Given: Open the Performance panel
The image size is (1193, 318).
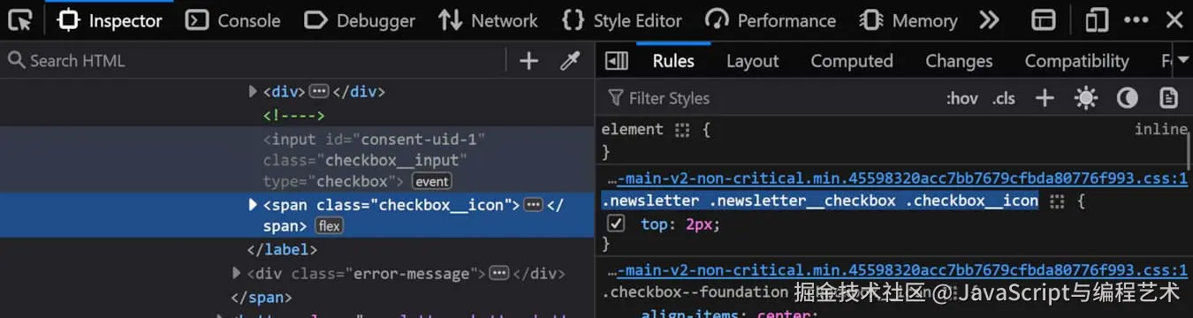Looking at the screenshot, I should (771, 20).
